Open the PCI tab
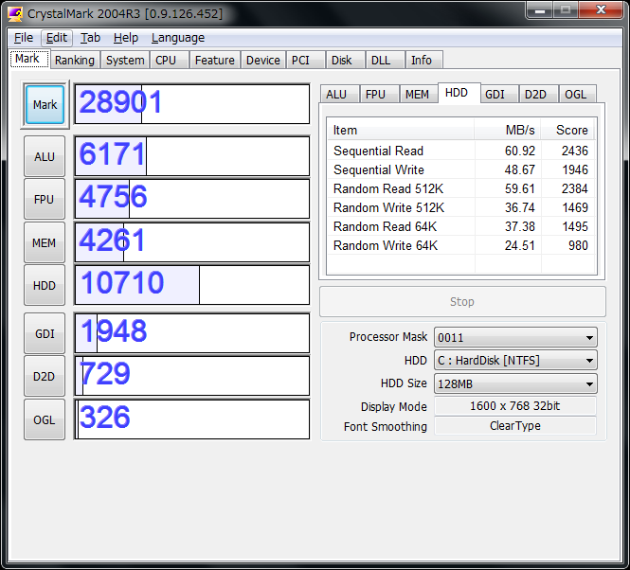 (x=305, y=61)
